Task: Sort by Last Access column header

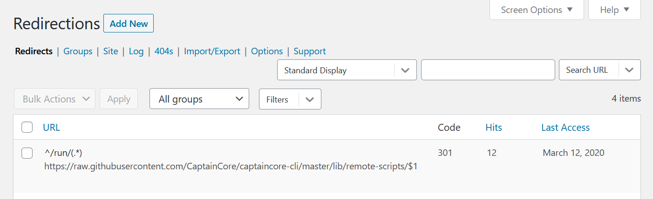Action: coord(565,128)
